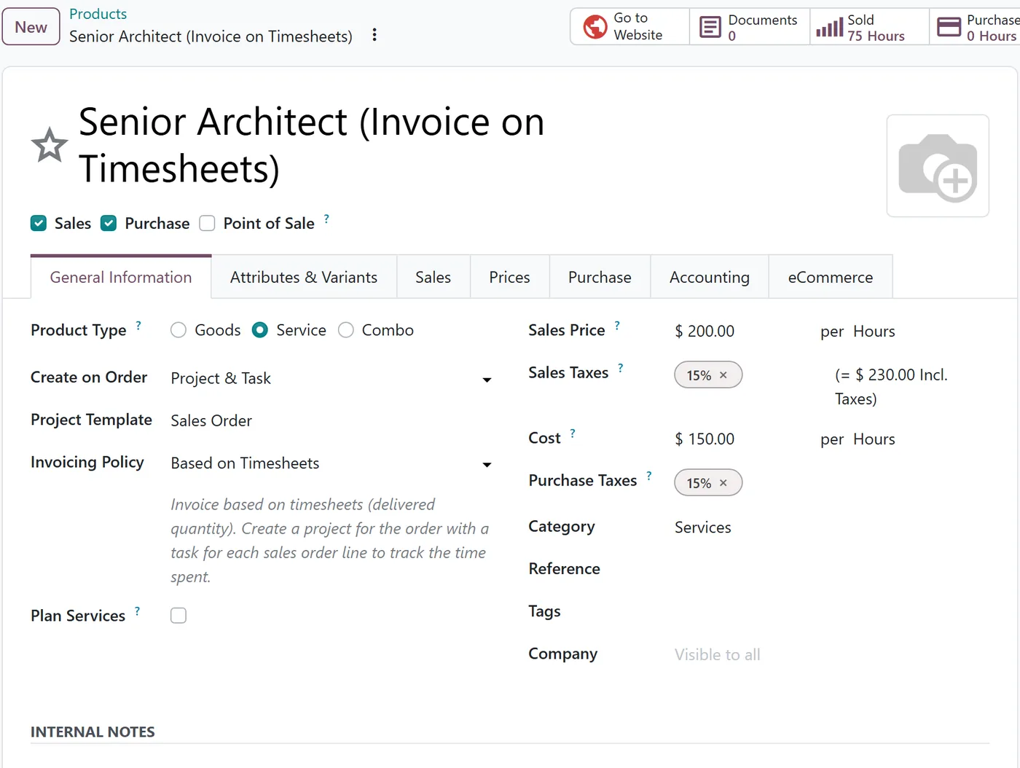Click the Documents icon
1020x768 pixels.
(710, 27)
